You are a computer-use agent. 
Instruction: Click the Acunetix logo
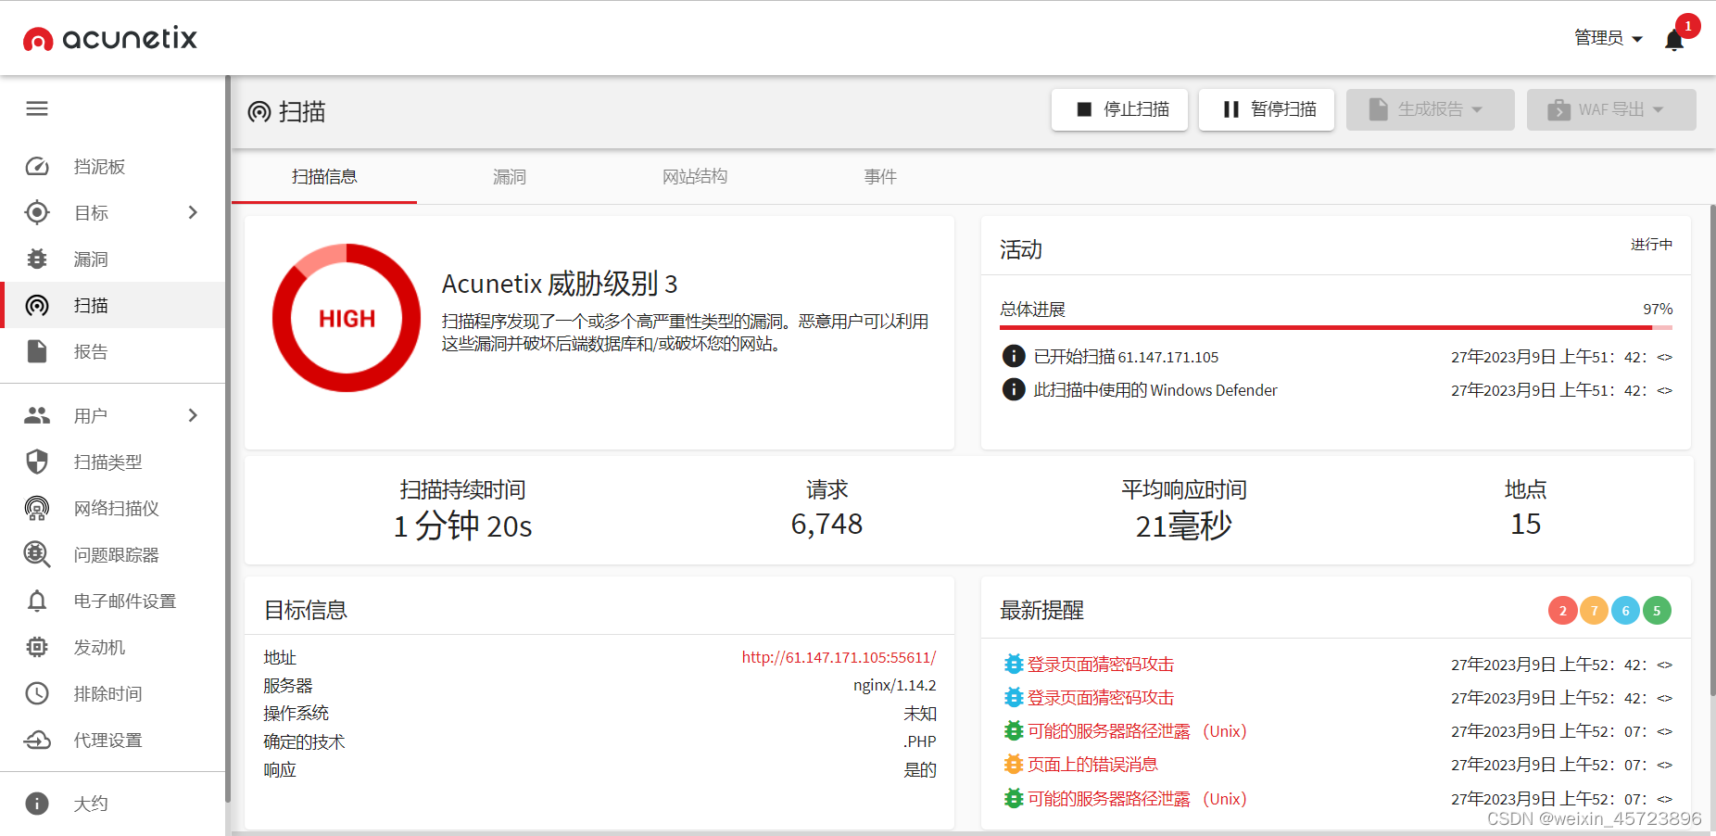pos(110,38)
